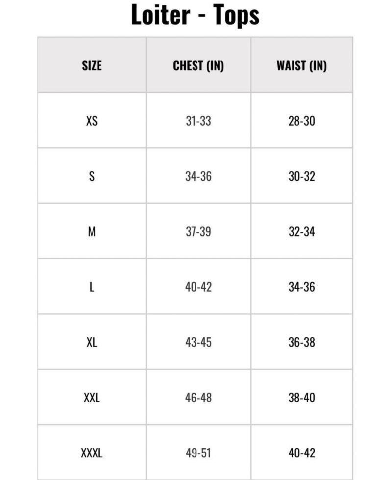392x480 pixels.
Task: Select chest measurement 40-42
Action: (198, 287)
